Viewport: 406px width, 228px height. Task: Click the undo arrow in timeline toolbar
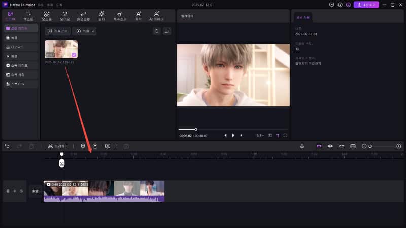[7, 146]
